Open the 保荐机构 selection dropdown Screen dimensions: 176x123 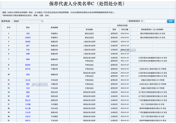point(28,21)
